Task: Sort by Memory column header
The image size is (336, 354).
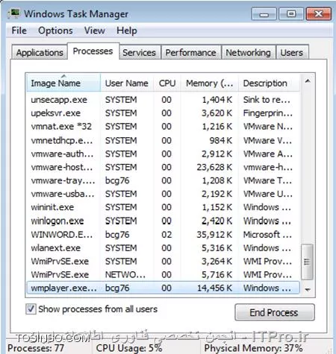Action: pyautogui.click(x=210, y=83)
